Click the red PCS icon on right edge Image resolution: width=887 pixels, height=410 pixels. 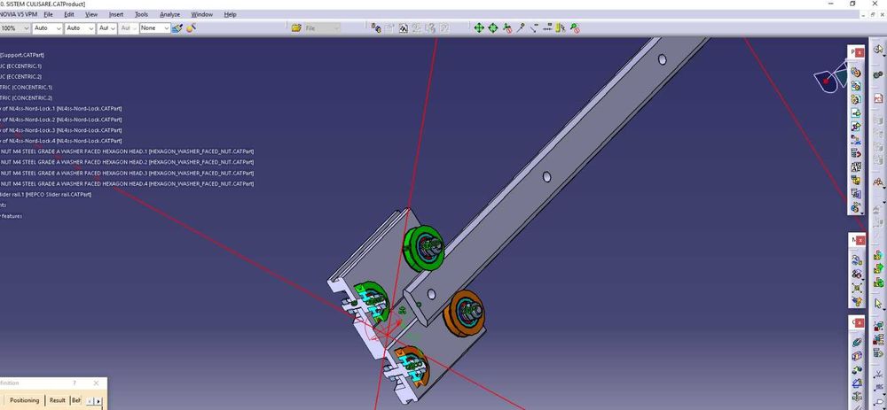[878, 98]
